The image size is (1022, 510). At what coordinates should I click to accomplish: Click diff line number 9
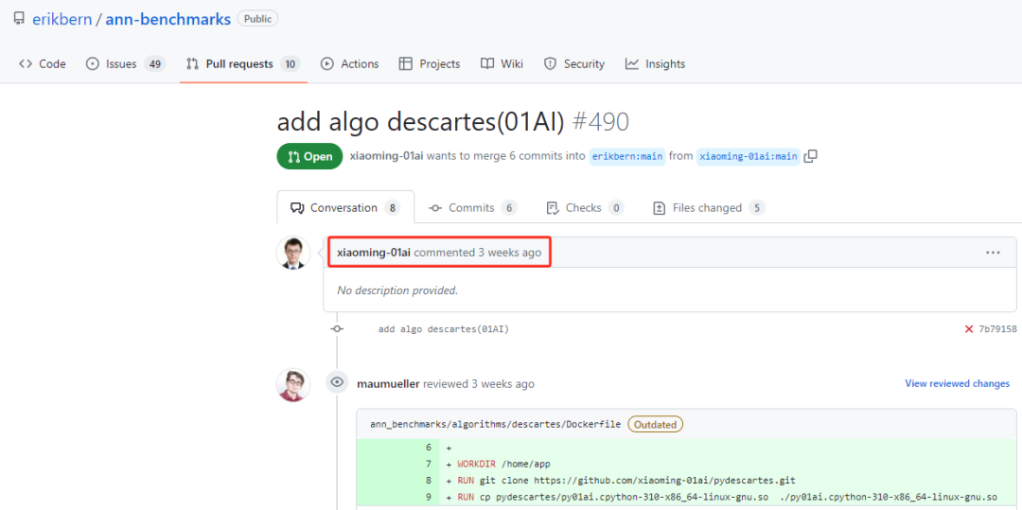[429, 497]
